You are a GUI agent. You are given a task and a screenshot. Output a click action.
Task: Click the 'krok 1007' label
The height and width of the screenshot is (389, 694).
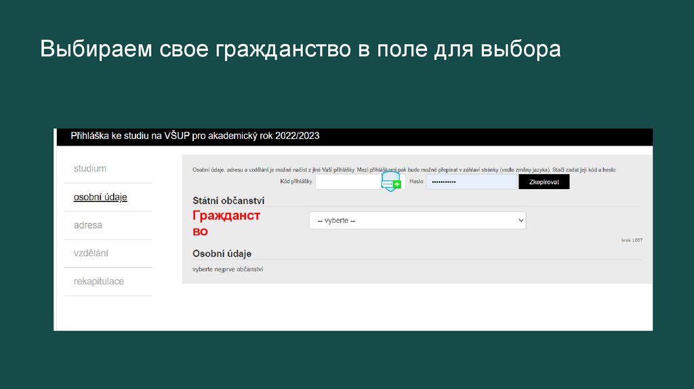pos(632,241)
